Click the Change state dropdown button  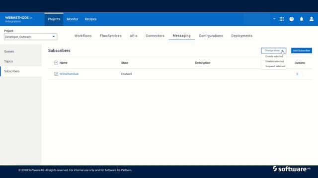pyautogui.click(x=273, y=50)
